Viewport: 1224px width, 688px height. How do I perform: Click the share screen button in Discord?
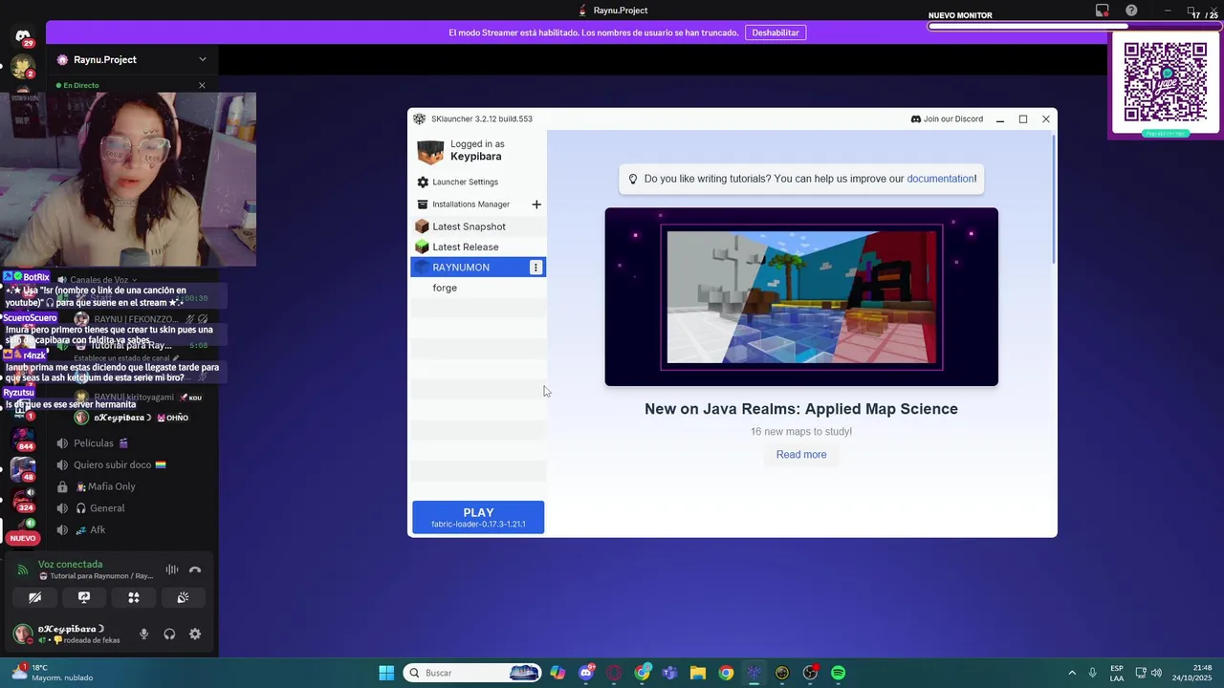tap(84, 597)
